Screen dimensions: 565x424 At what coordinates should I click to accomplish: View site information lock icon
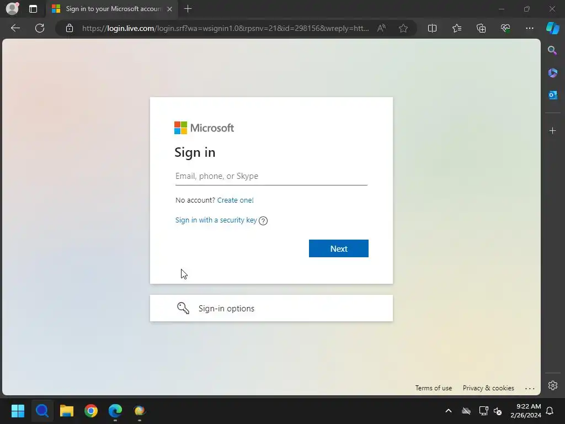[70, 28]
